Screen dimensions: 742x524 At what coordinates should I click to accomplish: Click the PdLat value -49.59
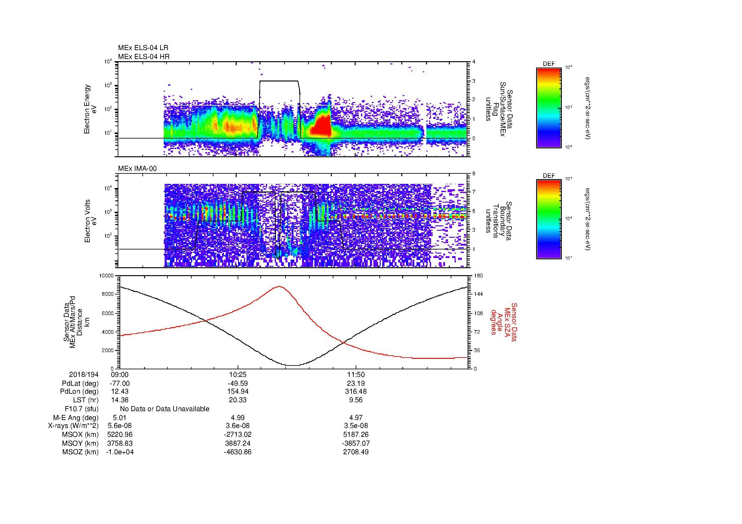coord(238,384)
